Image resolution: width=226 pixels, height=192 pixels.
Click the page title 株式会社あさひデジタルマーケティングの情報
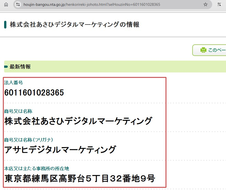coord(74,25)
